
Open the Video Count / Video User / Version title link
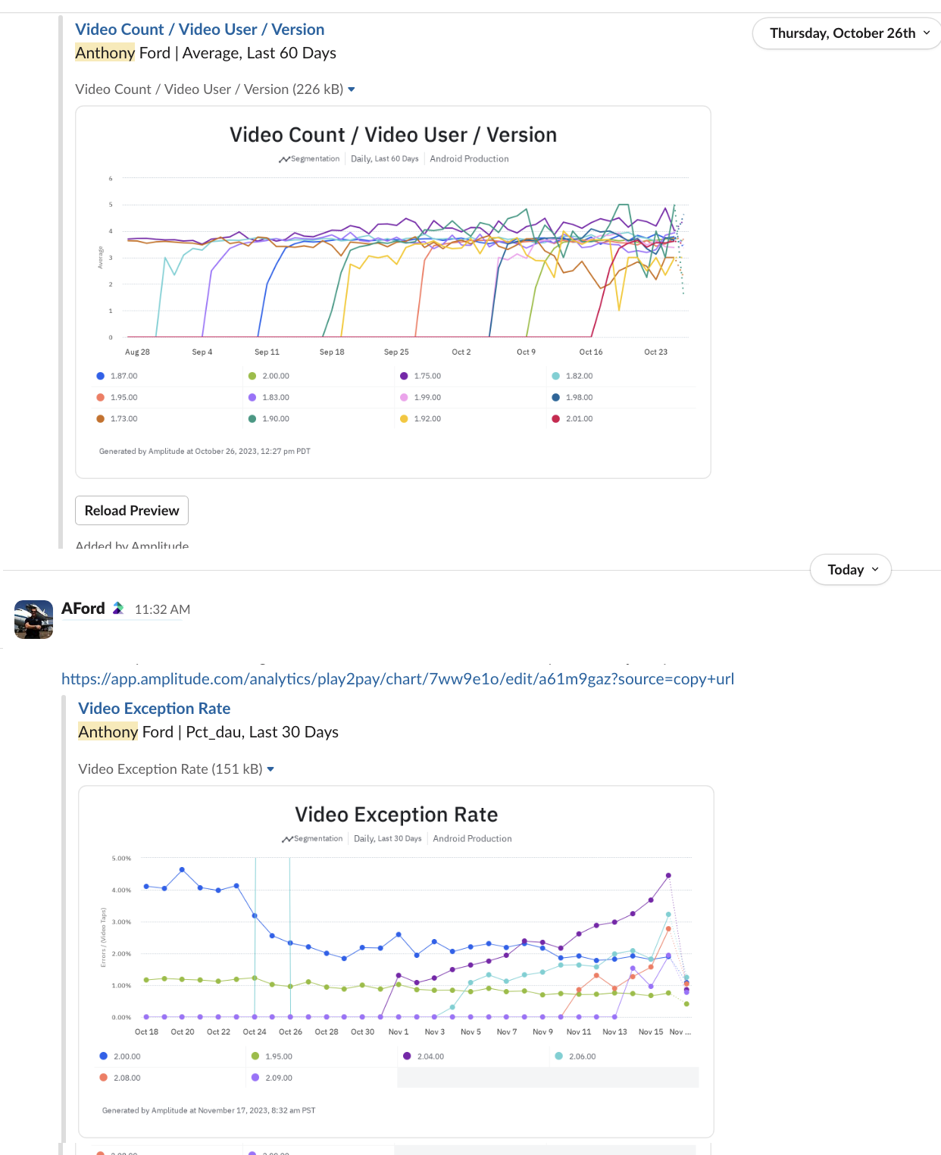[x=200, y=30]
